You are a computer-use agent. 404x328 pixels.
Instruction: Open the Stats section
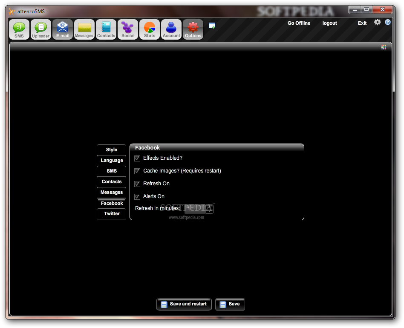point(150,29)
